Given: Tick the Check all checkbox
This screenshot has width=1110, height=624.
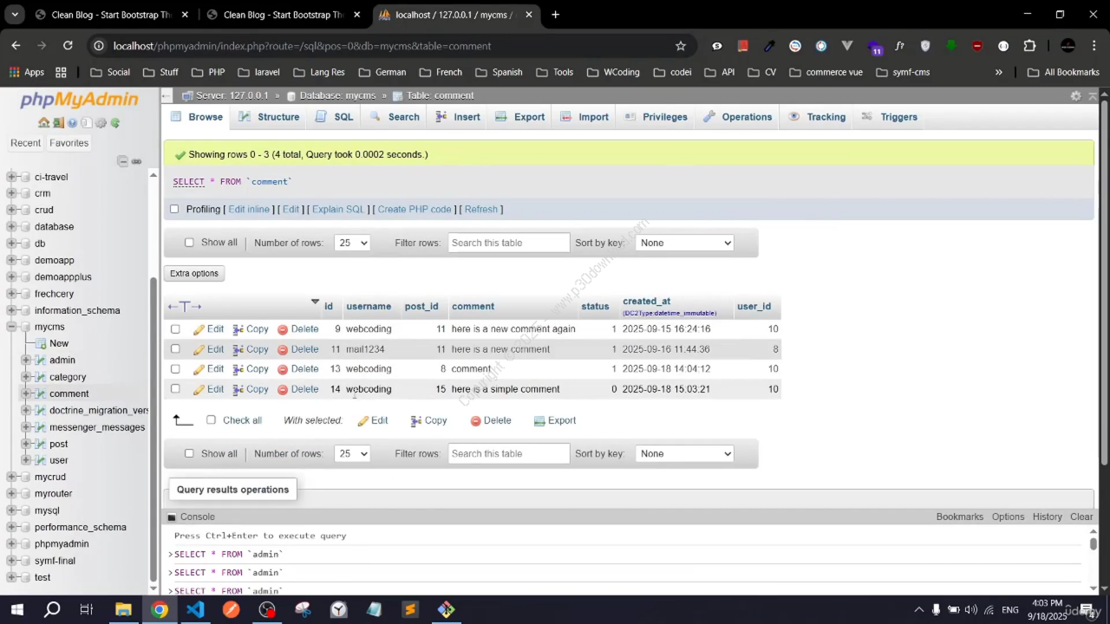Looking at the screenshot, I should coord(211,419).
